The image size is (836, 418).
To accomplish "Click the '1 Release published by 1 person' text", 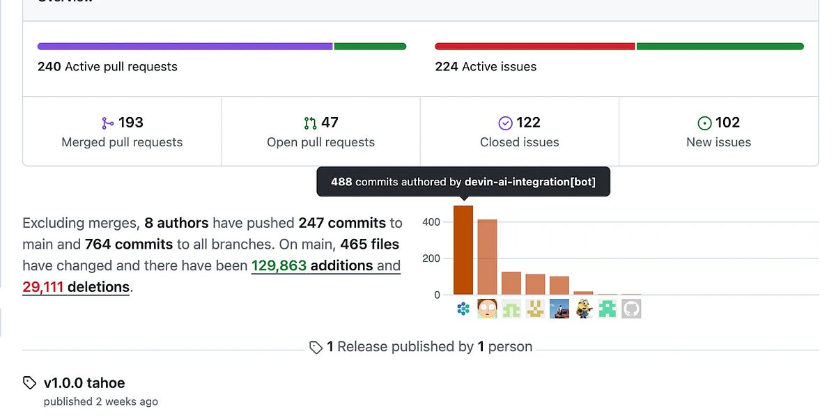I will click(x=430, y=347).
